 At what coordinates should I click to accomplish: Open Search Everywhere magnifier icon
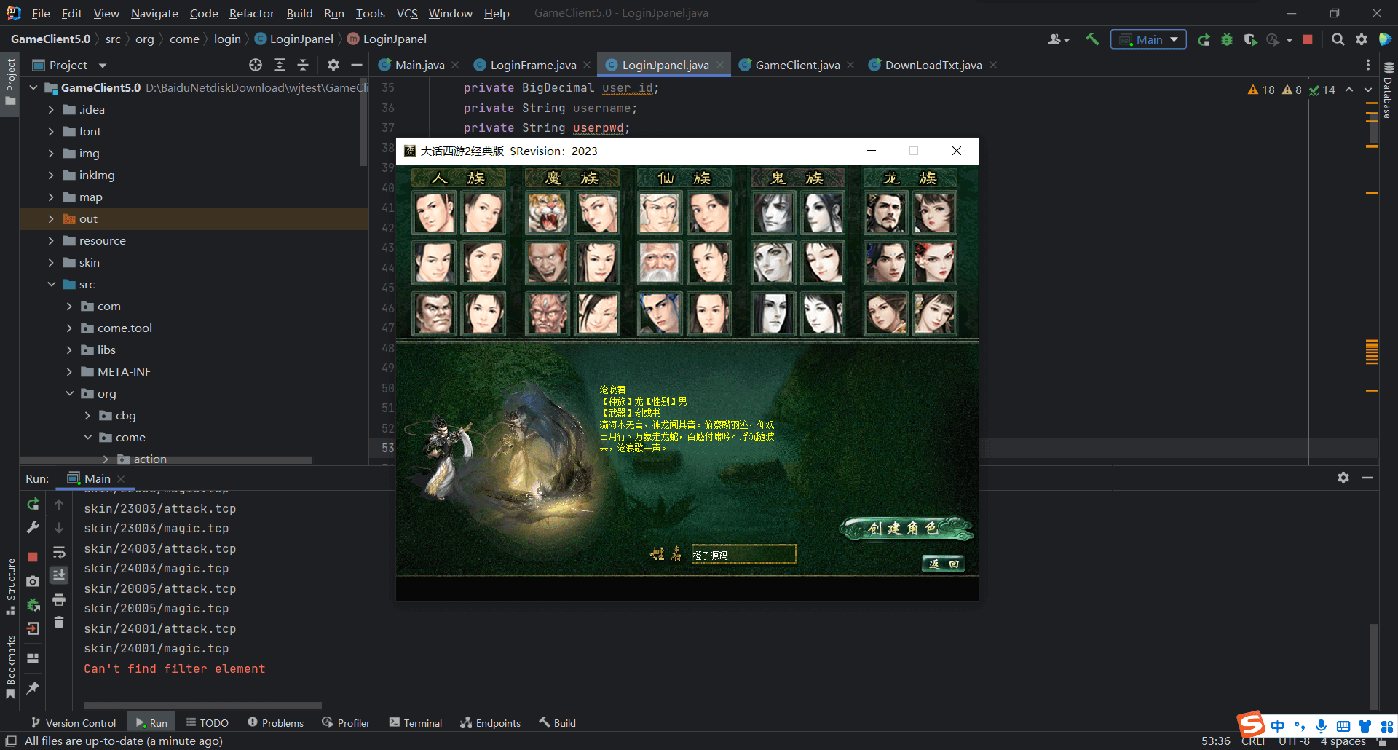[x=1338, y=39]
